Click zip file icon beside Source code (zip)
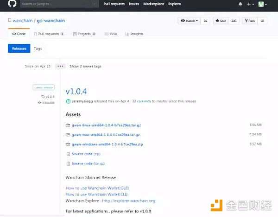The height and width of the screenshot is (217, 278). coord(68,154)
